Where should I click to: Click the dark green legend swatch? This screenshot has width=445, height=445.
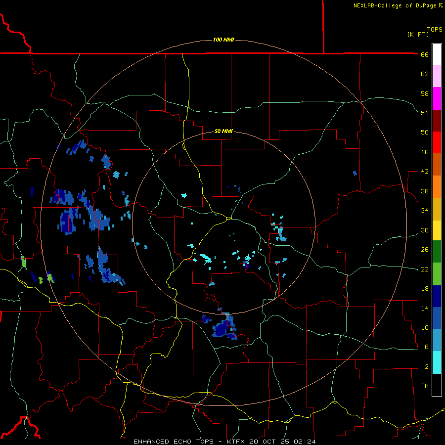[x=437, y=252]
